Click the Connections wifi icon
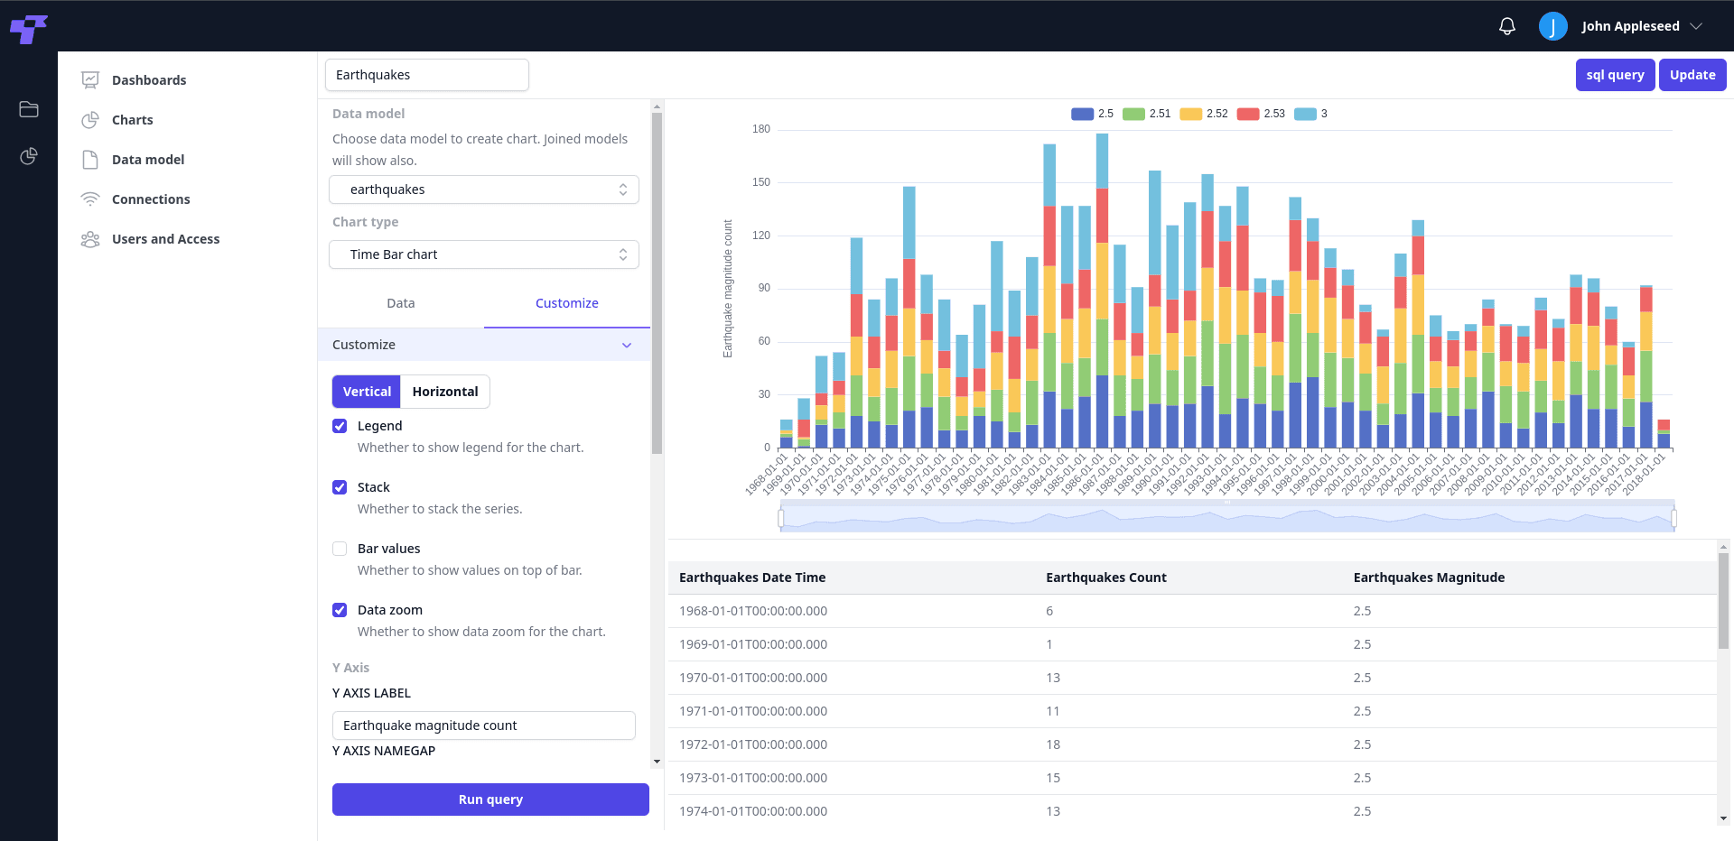 pos(90,199)
